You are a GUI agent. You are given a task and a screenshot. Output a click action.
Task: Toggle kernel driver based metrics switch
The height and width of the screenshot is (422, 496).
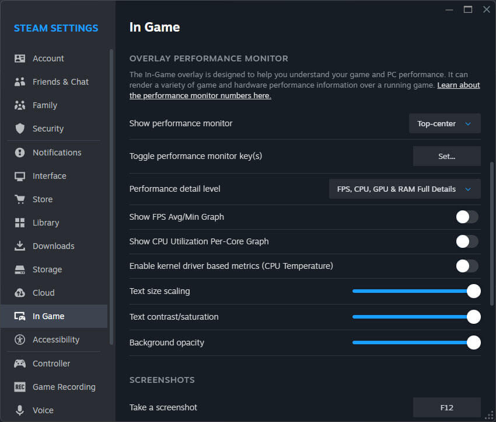click(467, 266)
